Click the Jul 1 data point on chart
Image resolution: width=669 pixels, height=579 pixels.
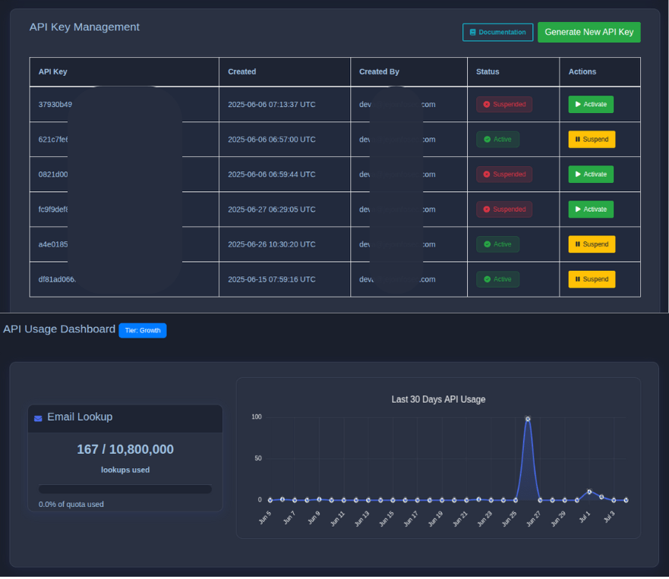coord(589,492)
